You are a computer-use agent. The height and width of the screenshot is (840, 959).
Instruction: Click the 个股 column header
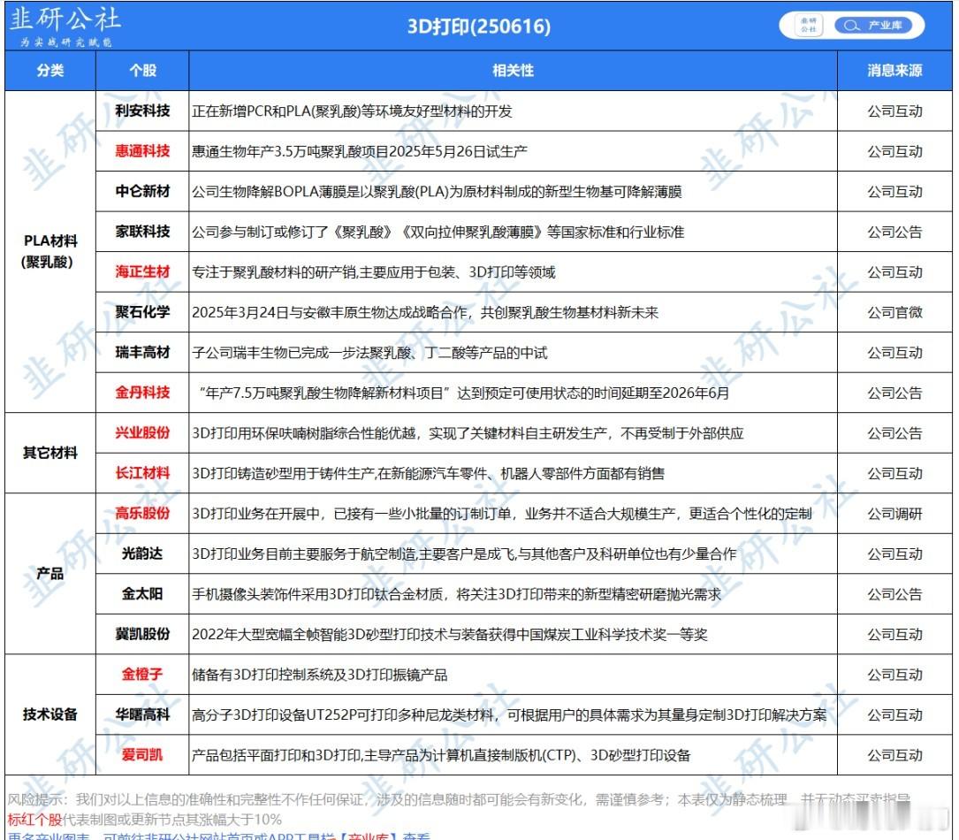142,71
